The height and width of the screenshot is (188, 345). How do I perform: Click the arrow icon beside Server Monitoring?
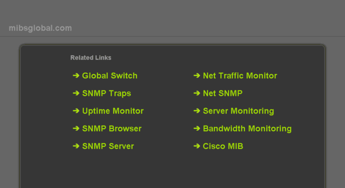197,111
